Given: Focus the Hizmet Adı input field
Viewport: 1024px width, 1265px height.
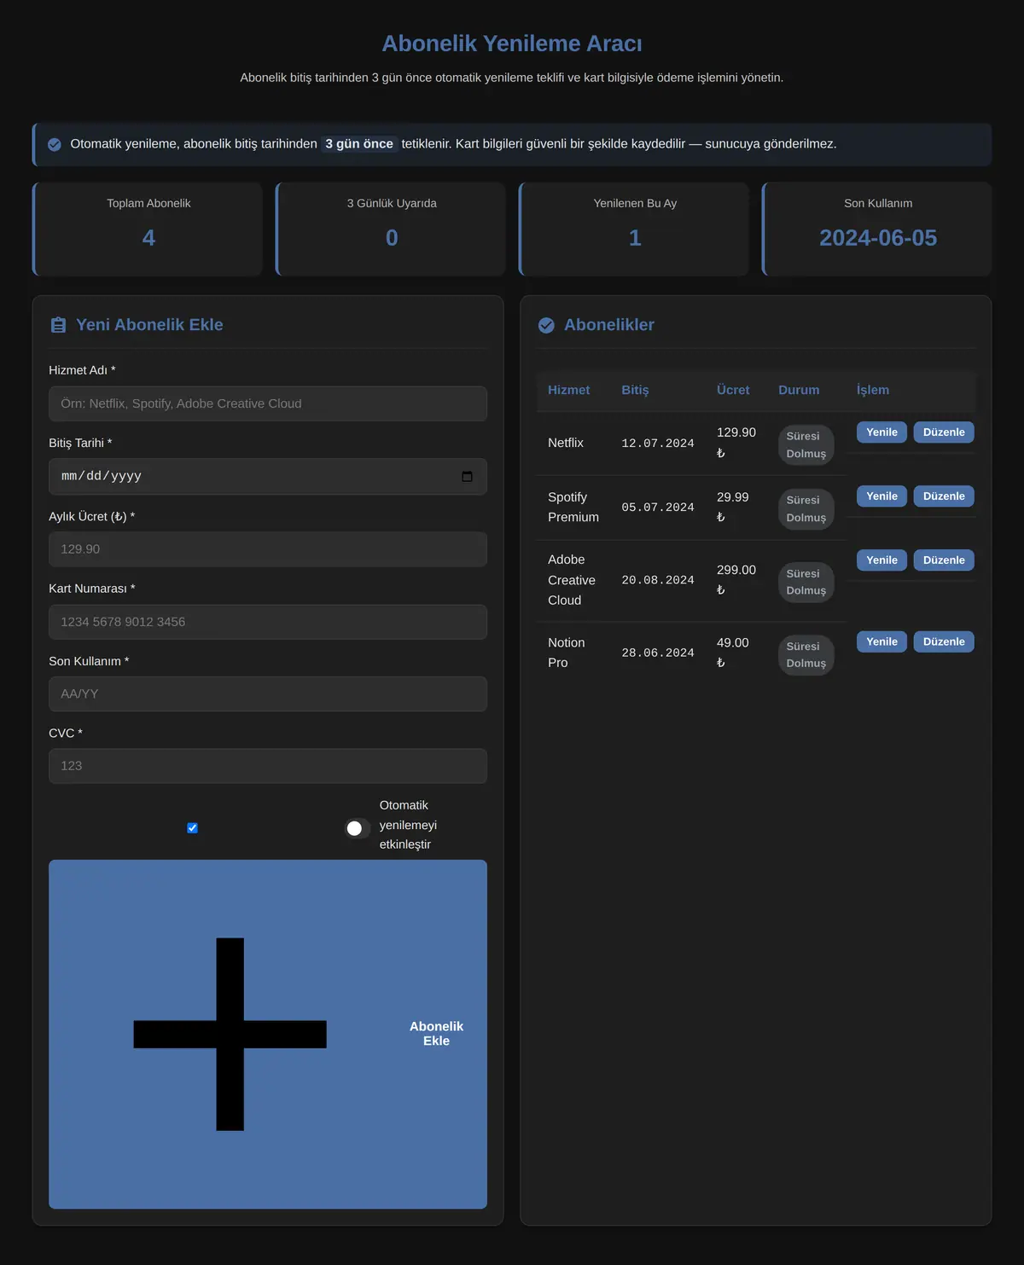Looking at the screenshot, I should tap(268, 403).
